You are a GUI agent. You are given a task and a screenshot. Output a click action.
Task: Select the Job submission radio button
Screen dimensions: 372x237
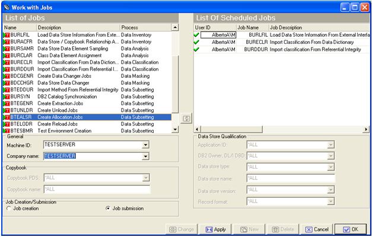(108, 208)
